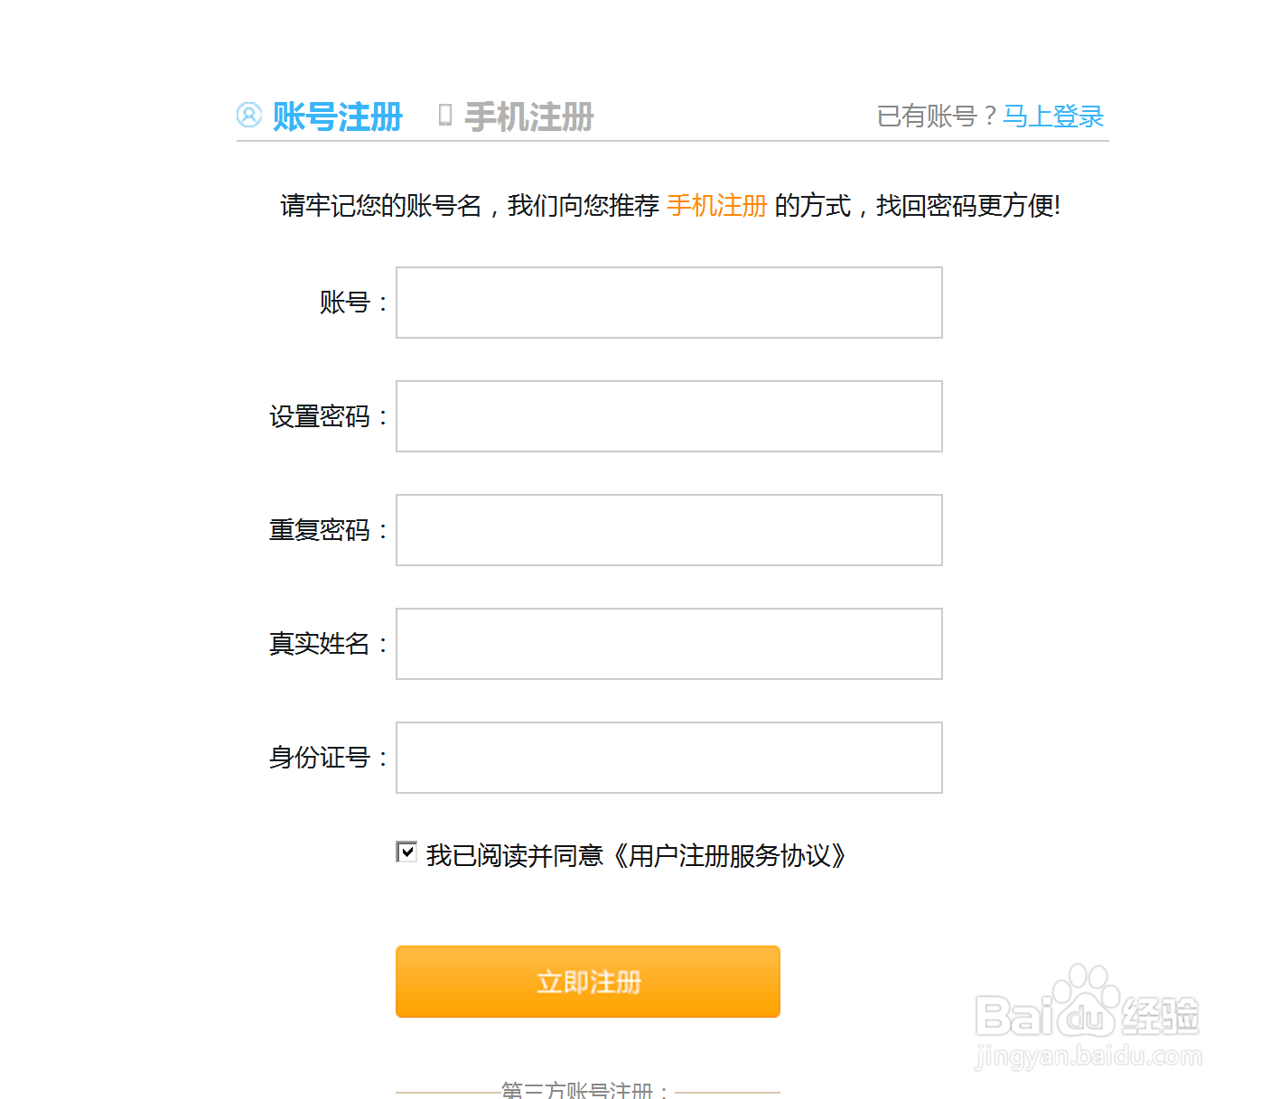Open the 马上登录 login link
The height and width of the screenshot is (1099, 1270).
pos(1053,116)
